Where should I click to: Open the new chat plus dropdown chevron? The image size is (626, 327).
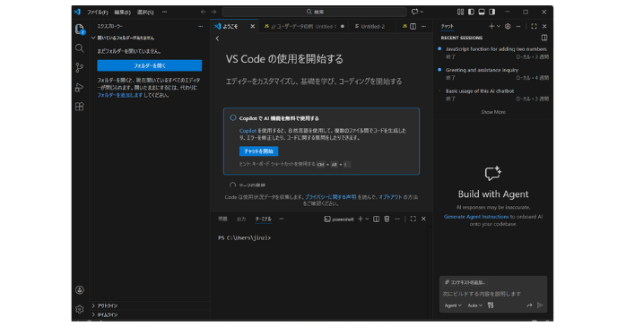(499, 26)
